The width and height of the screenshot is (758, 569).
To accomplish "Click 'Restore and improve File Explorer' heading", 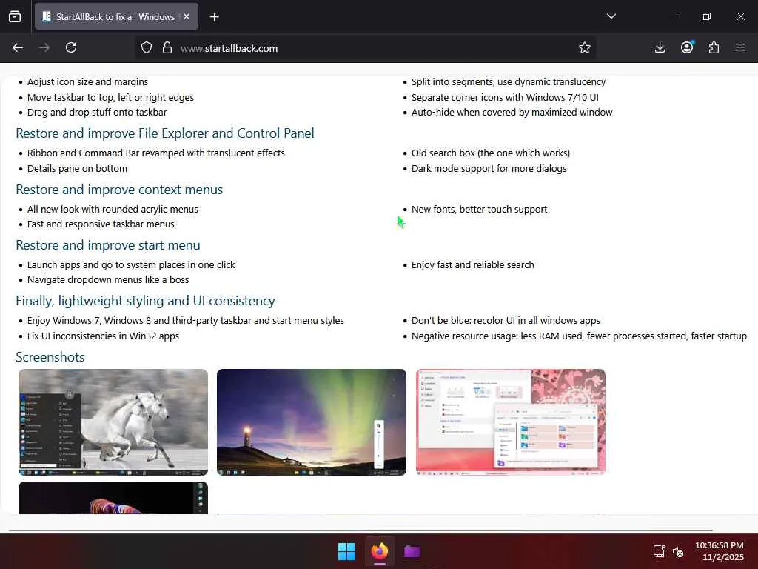I will (x=165, y=133).
